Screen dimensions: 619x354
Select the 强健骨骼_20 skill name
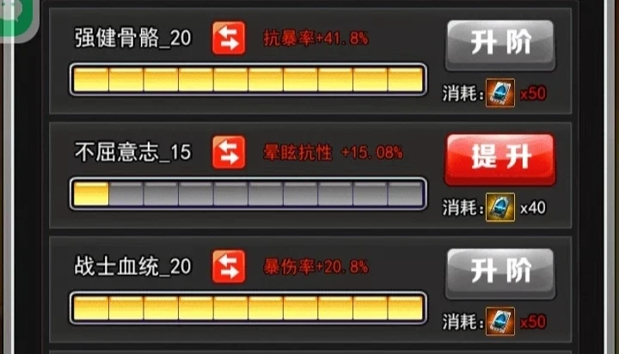tap(133, 39)
